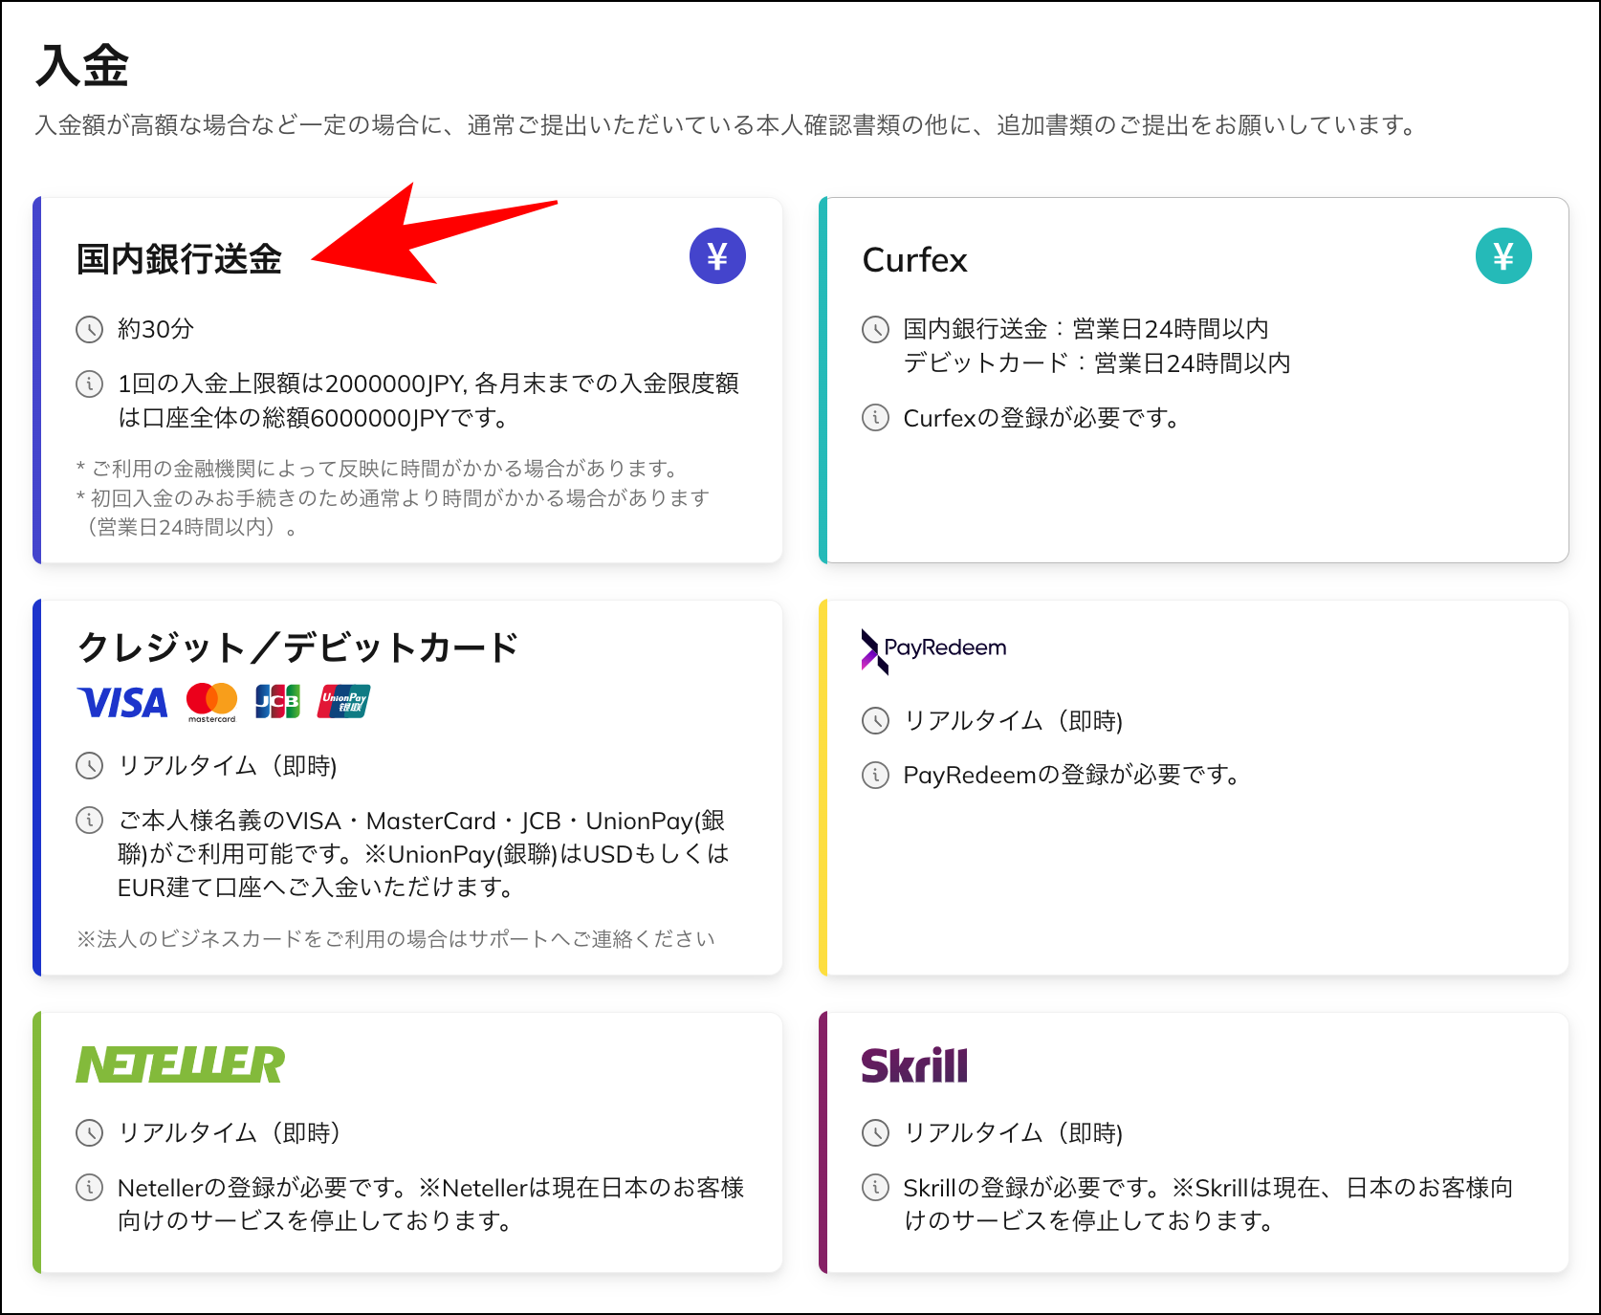Click the clock icon showing 約30分
The width and height of the screenshot is (1601, 1315).
88,329
